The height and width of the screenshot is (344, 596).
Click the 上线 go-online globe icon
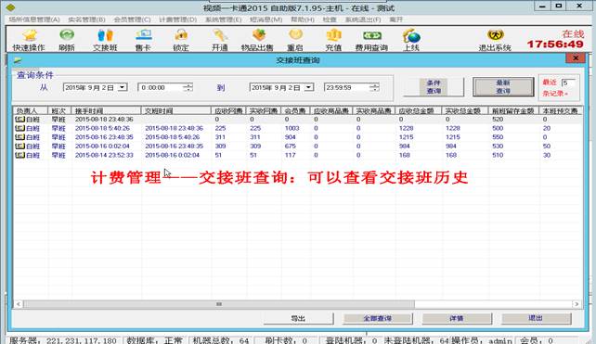[x=411, y=40]
